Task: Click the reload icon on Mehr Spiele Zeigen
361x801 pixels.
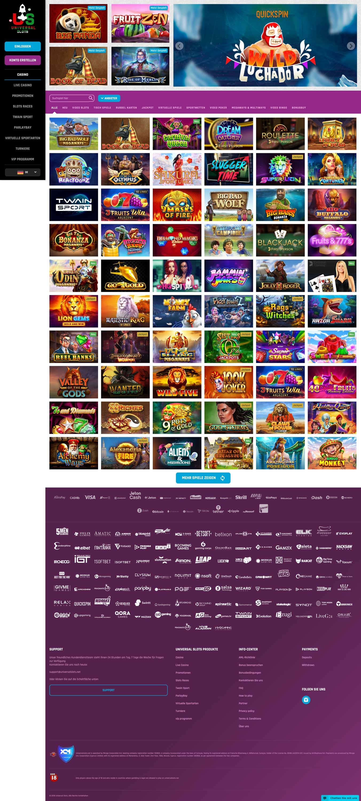Action: point(223,478)
